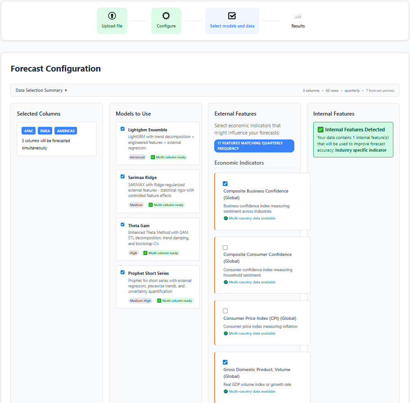The image size is (410, 403).
Task: Disable the Gross Domestic Product checkbox
Action: point(225,362)
